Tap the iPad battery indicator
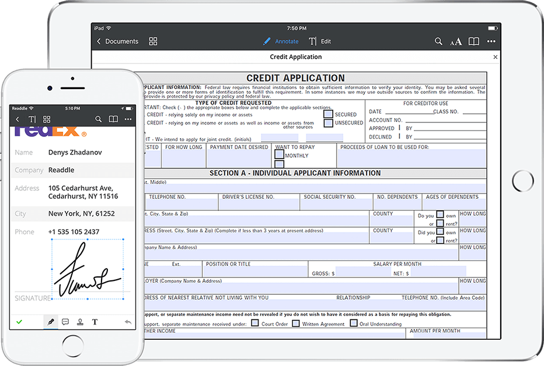Viewport: 544px width, 366px height. pyautogui.click(x=493, y=28)
